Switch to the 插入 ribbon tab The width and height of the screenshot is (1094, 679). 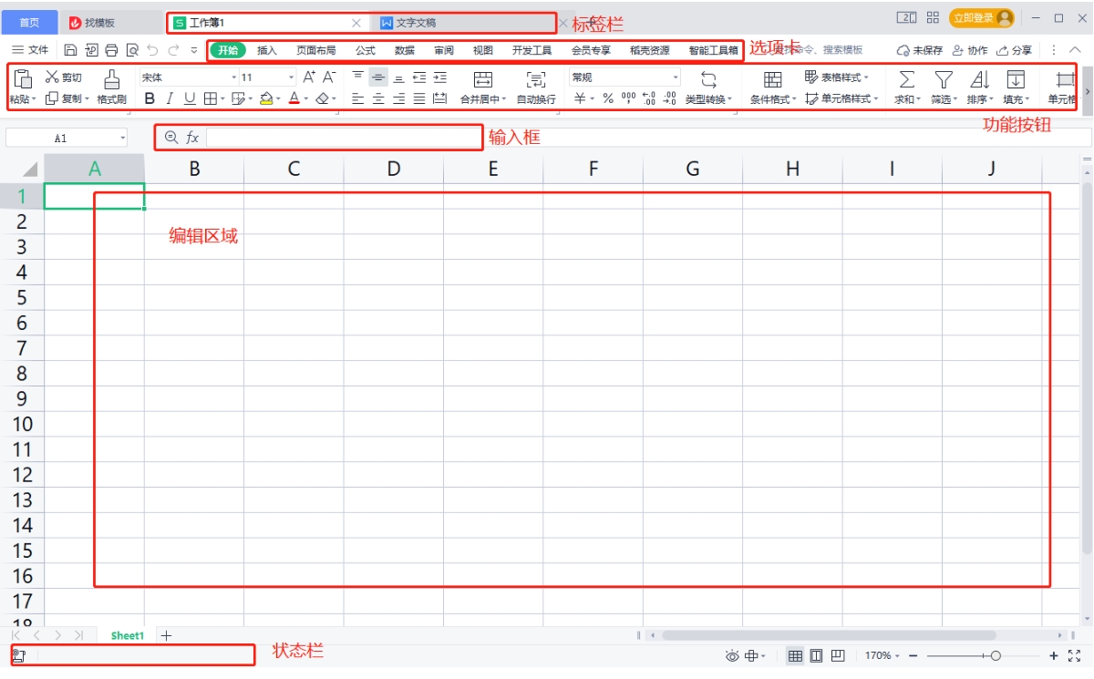(x=265, y=50)
